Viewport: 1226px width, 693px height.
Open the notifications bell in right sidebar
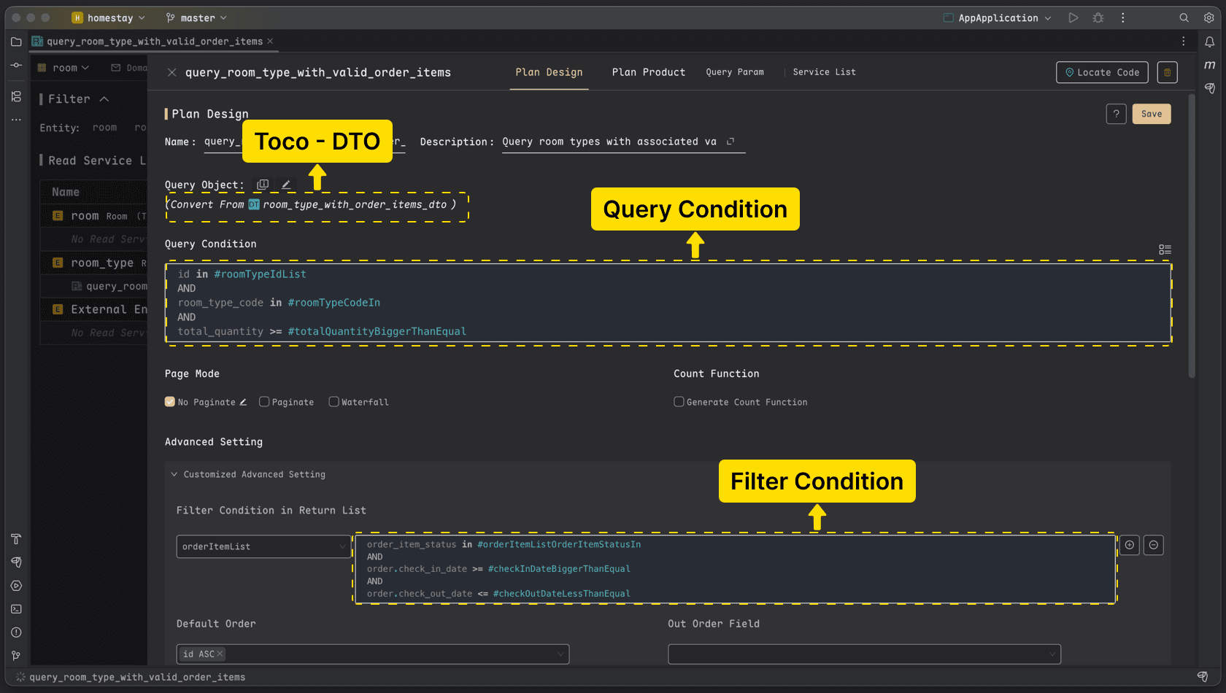tap(1209, 42)
